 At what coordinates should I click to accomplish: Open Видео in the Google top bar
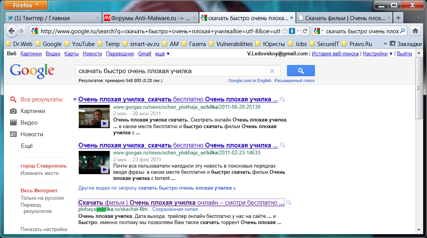53,53
